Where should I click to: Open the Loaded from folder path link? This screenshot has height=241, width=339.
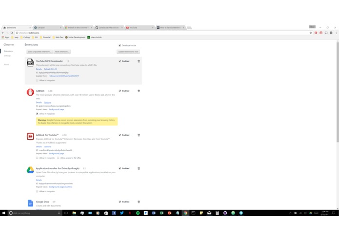(64, 76)
